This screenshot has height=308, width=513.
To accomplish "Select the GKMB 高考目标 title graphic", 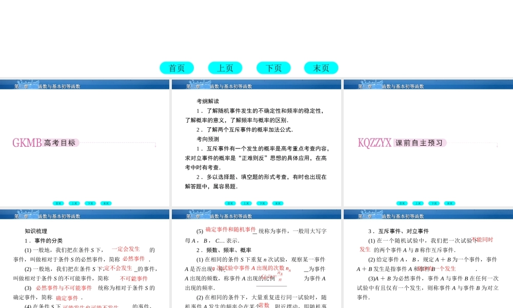I will (x=46, y=143).
